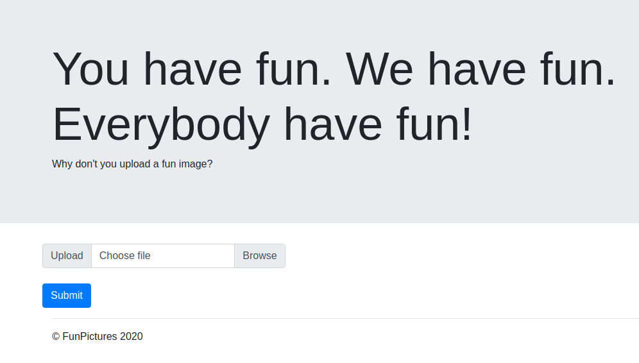Click the year 2020 in the footer

tap(132, 337)
